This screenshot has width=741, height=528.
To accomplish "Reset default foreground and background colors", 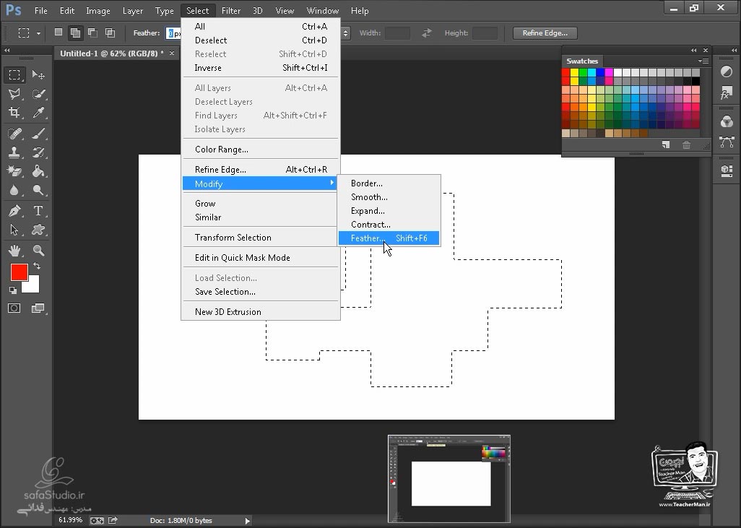I will click(x=13, y=290).
